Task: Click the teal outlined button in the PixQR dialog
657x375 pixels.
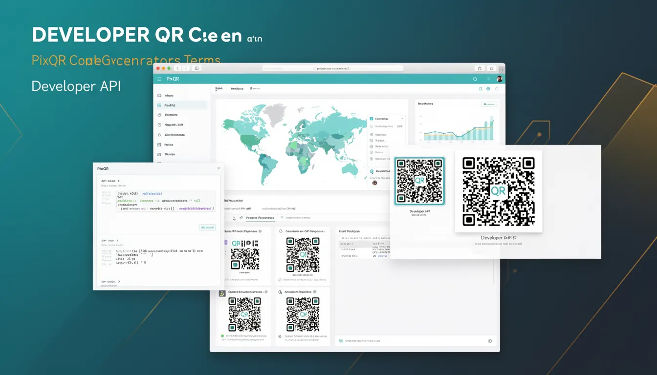Action: (x=207, y=228)
